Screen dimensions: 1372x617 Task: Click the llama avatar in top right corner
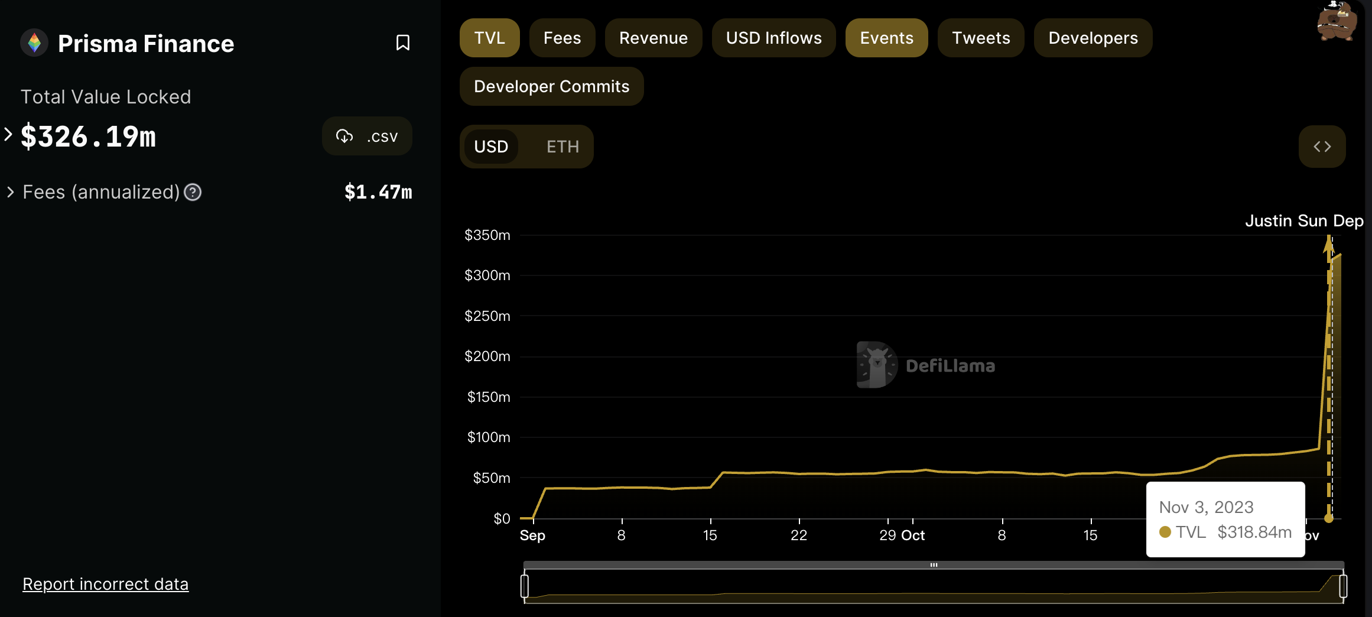pyautogui.click(x=1337, y=22)
